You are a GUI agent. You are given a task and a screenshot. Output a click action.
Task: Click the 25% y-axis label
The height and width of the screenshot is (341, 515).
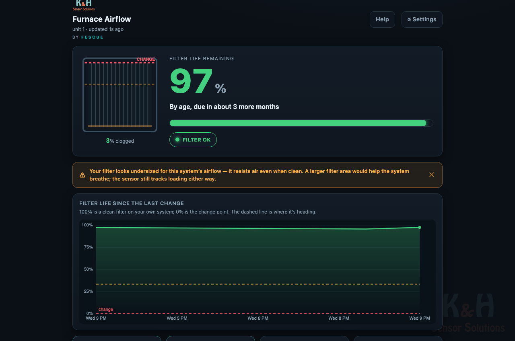click(x=89, y=291)
